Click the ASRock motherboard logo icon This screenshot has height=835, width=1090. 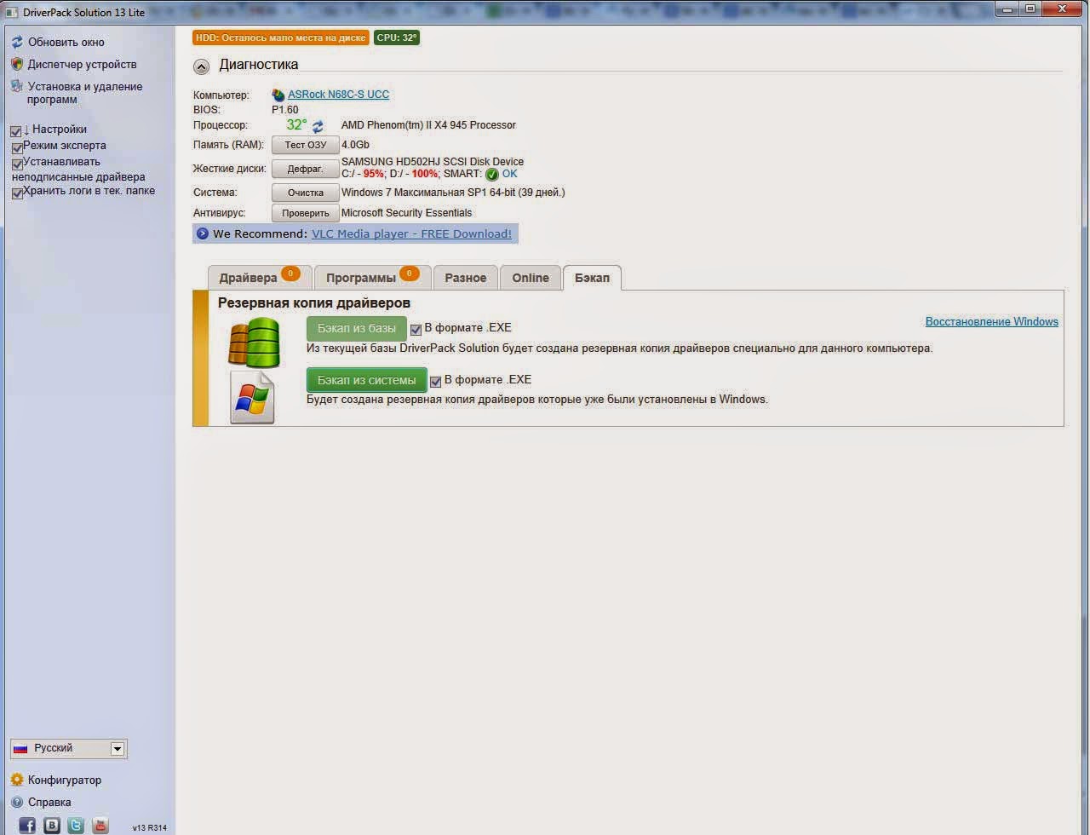278,95
